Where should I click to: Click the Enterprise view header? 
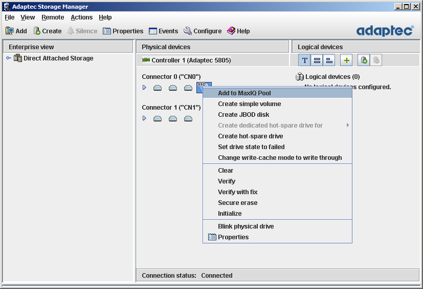pos(68,47)
